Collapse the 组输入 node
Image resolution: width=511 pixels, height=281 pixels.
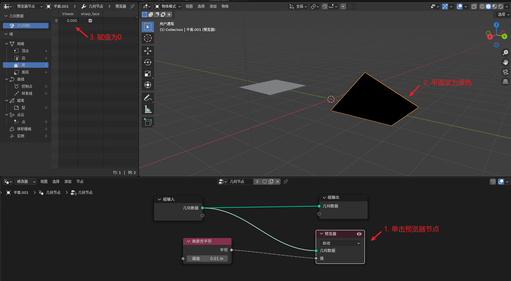[x=159, y=199]
